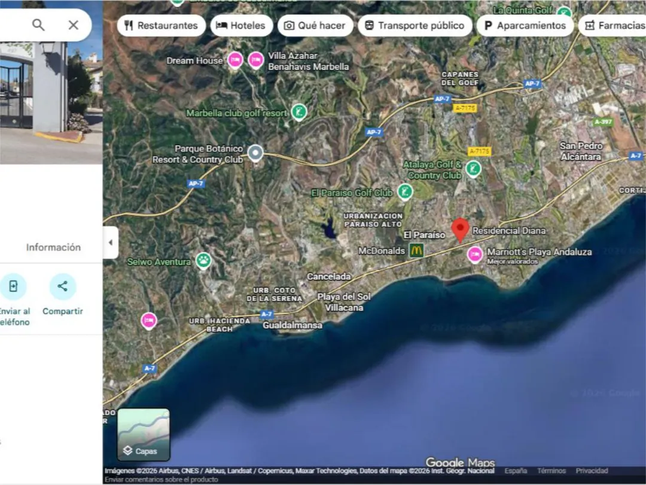Clear the search with the X icon
Screen dimensions: 646x485
73,25
